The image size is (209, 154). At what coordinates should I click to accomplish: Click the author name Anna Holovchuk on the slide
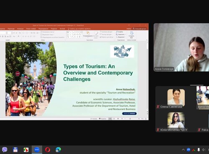click(125, 89)
